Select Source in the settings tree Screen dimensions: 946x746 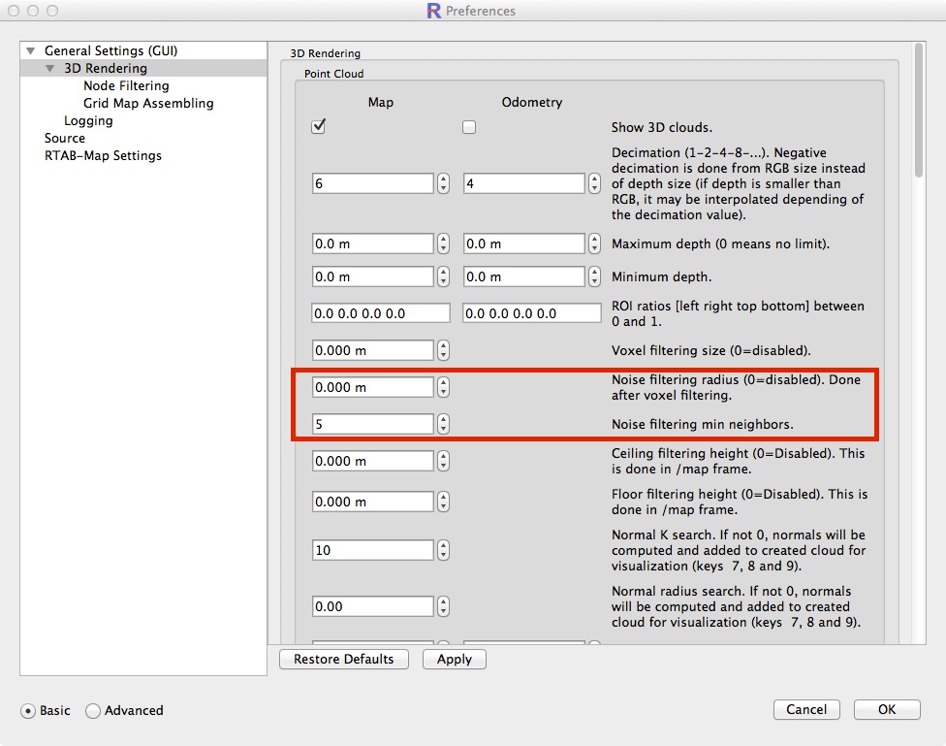(65, 139)
